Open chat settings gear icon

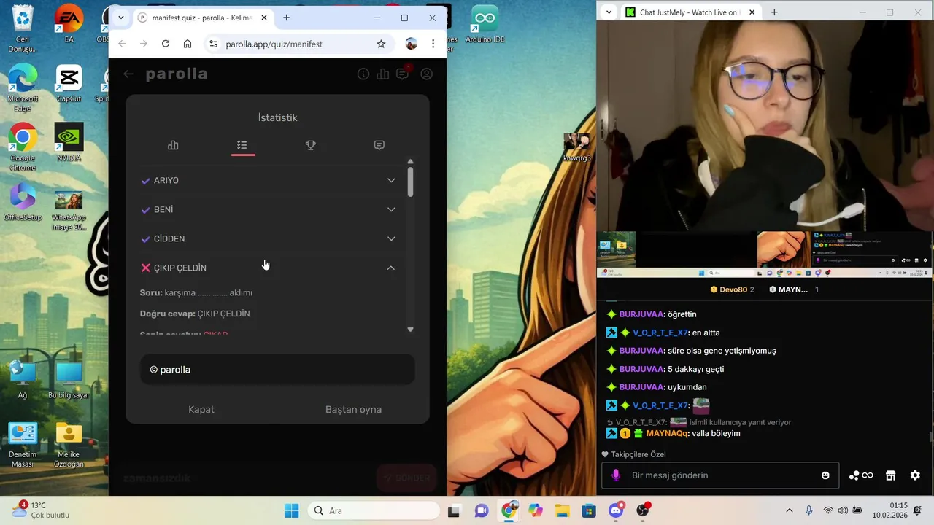(915, 475)
